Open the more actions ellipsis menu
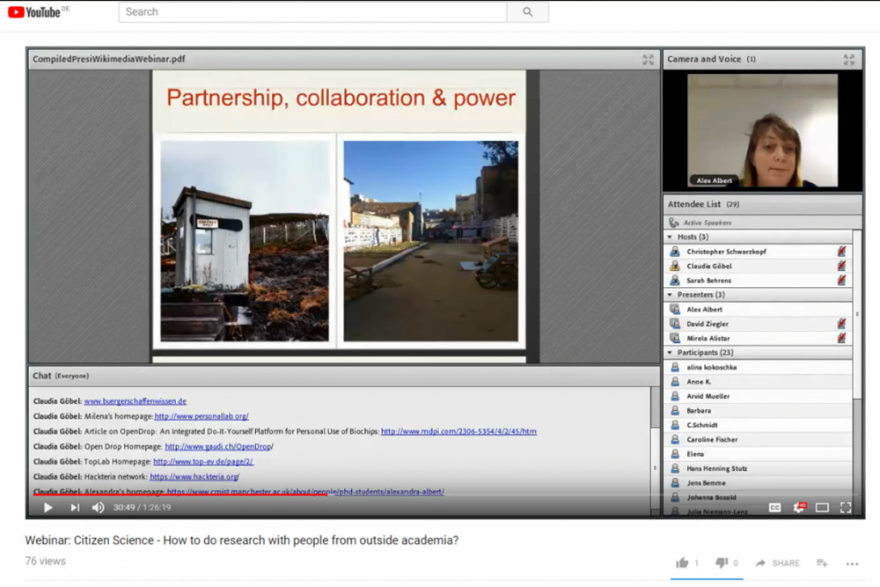Screen dimensions: 880x587 point(852,563)
